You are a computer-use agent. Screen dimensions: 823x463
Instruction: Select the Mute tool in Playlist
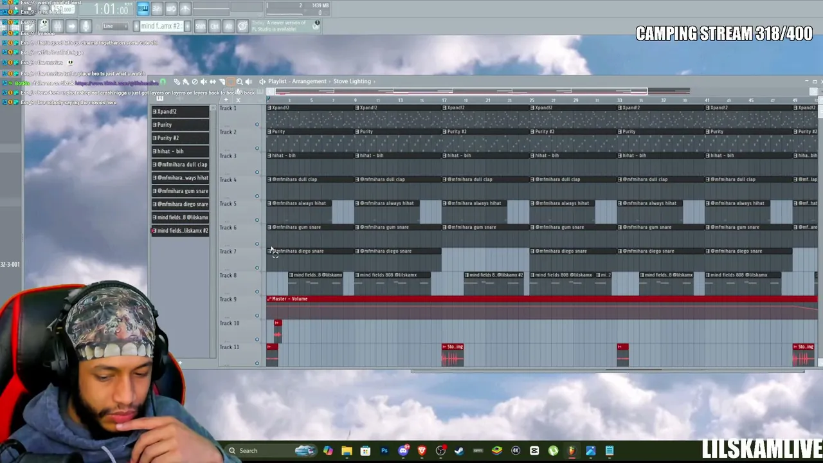[204, 82]
